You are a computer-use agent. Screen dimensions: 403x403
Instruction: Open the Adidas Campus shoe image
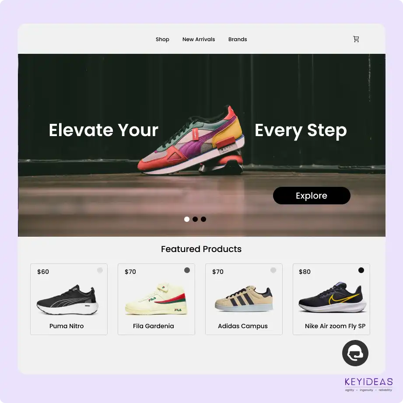(x=244, y=299)
